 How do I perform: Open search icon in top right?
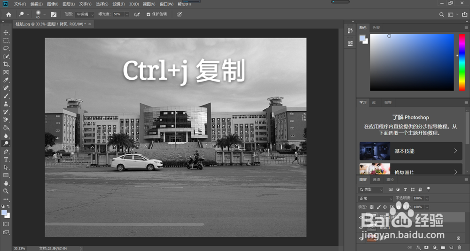(x=441, y=15)
